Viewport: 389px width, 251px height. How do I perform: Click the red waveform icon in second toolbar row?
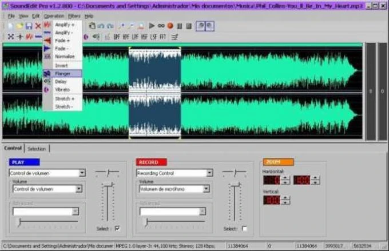(x=29, y=37)
